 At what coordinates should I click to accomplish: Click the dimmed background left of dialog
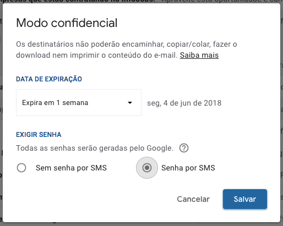click(x=1, y=114)
